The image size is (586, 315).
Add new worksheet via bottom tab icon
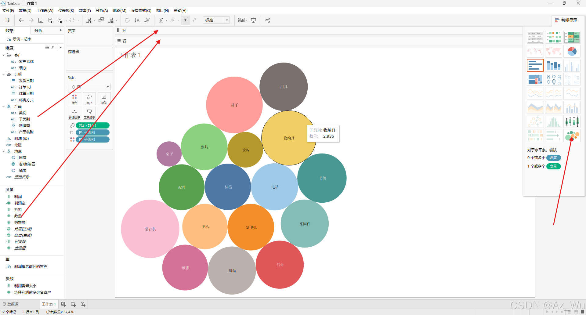[x=63, y=304]
